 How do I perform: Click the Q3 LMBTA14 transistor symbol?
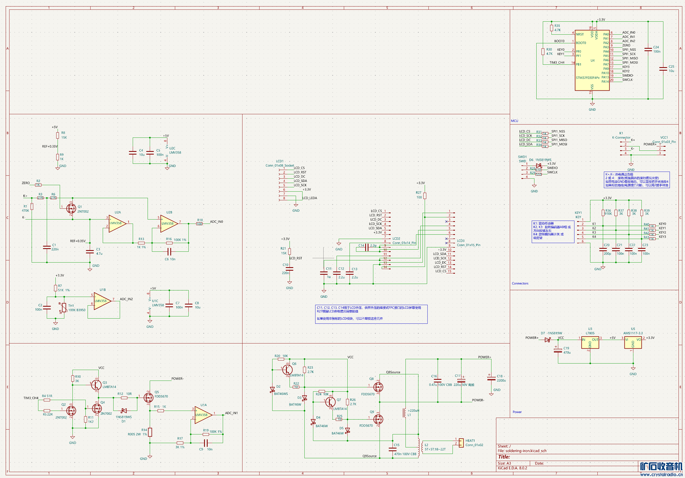[96, 385]
